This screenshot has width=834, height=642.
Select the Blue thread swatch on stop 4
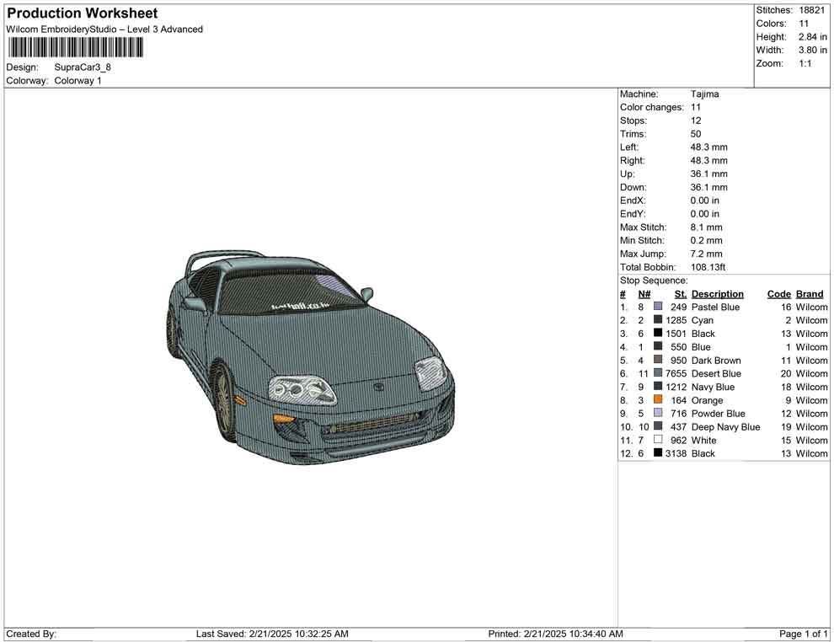point(658,347)
